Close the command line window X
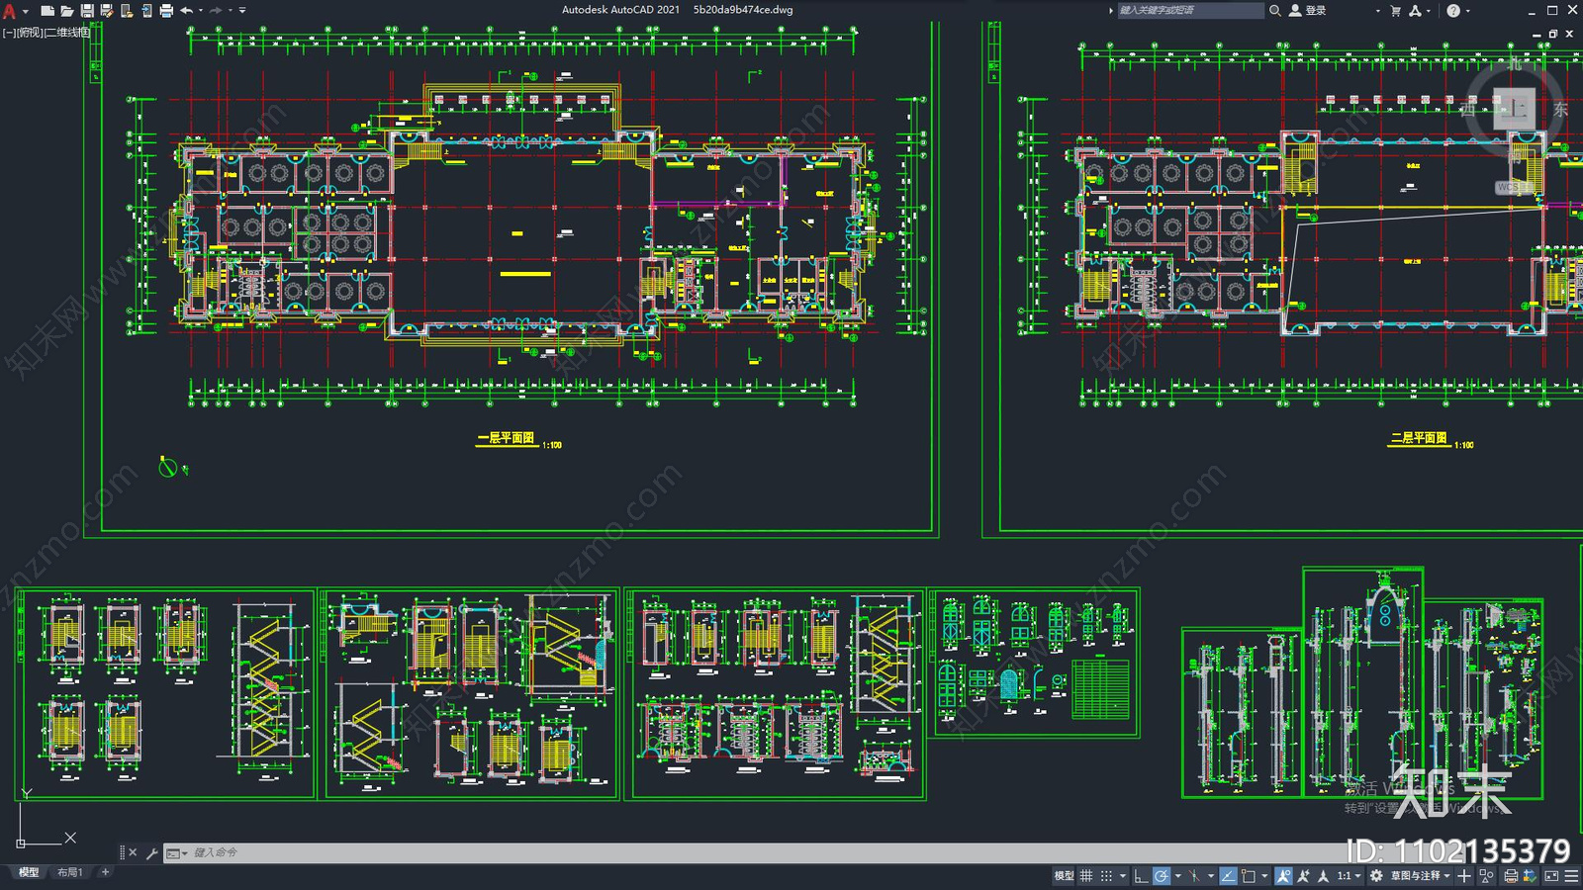 (x=133, y=852)
